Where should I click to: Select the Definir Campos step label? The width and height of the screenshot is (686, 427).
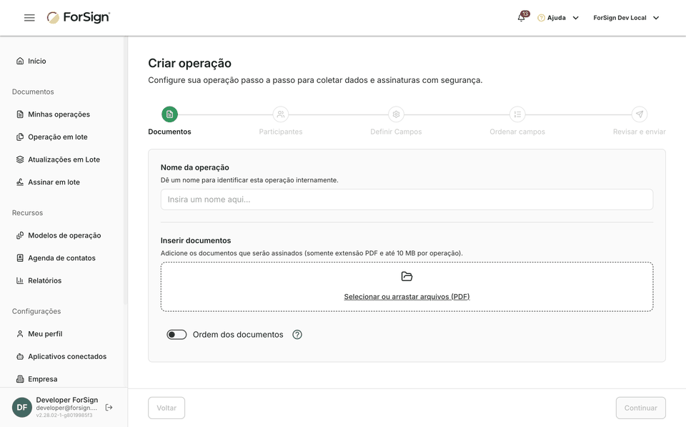click(396, 132)
